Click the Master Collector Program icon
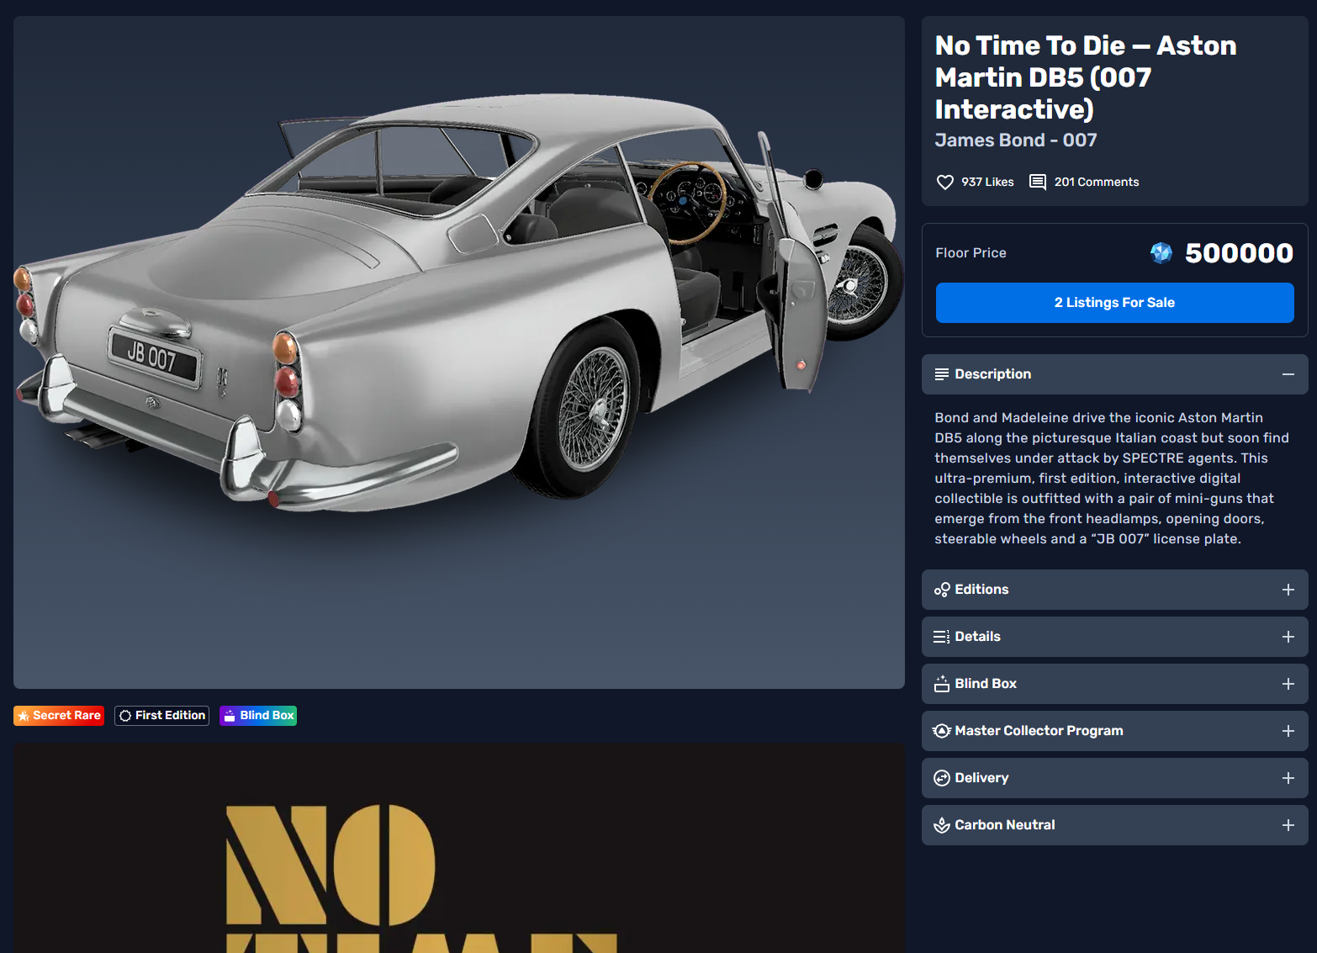This screenshot has width=1317, height=953. [942, 731]
